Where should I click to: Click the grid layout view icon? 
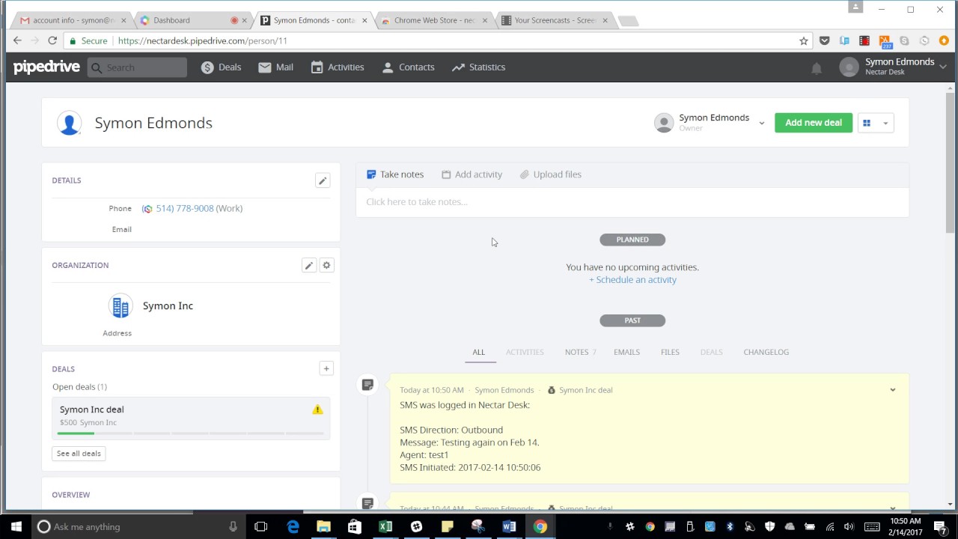pyautogui.click(x=867, y=123)
